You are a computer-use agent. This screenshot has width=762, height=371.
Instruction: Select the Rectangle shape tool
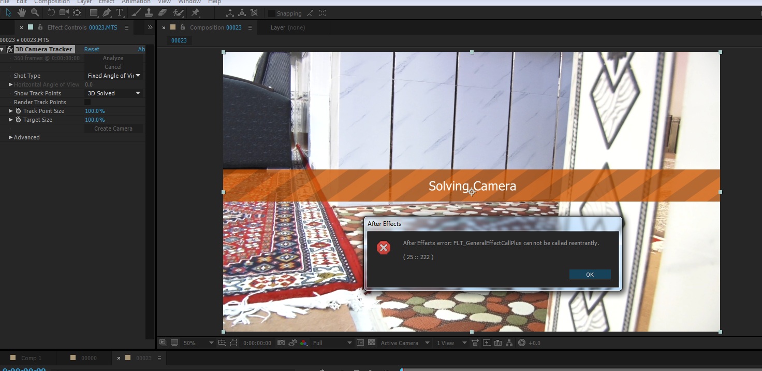pyautogui.click(x=94, y=12)
